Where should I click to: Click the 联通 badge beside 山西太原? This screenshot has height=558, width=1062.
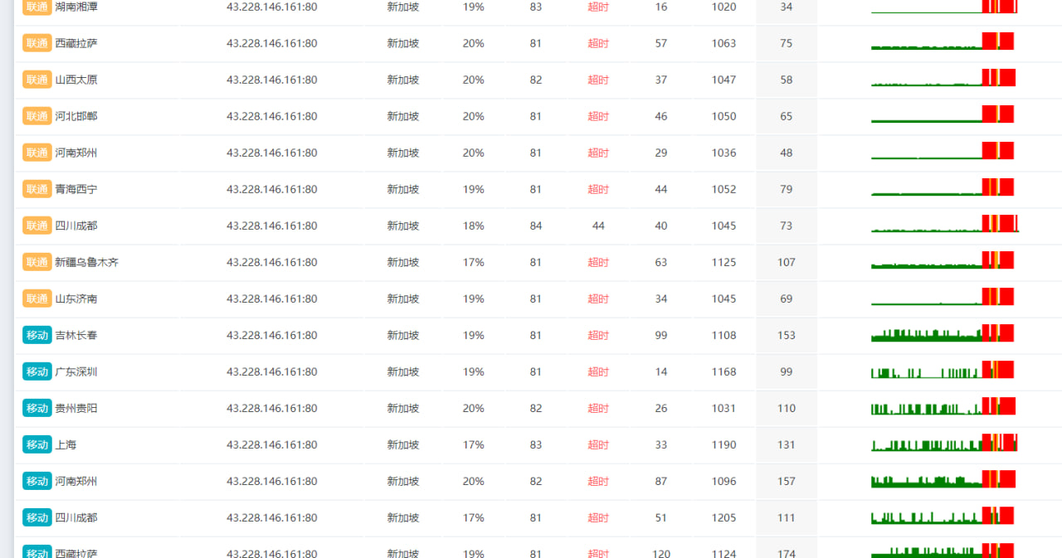(x=37, y=80)
